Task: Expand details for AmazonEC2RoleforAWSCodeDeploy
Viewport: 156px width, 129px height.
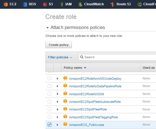Action: pos(57,79)
